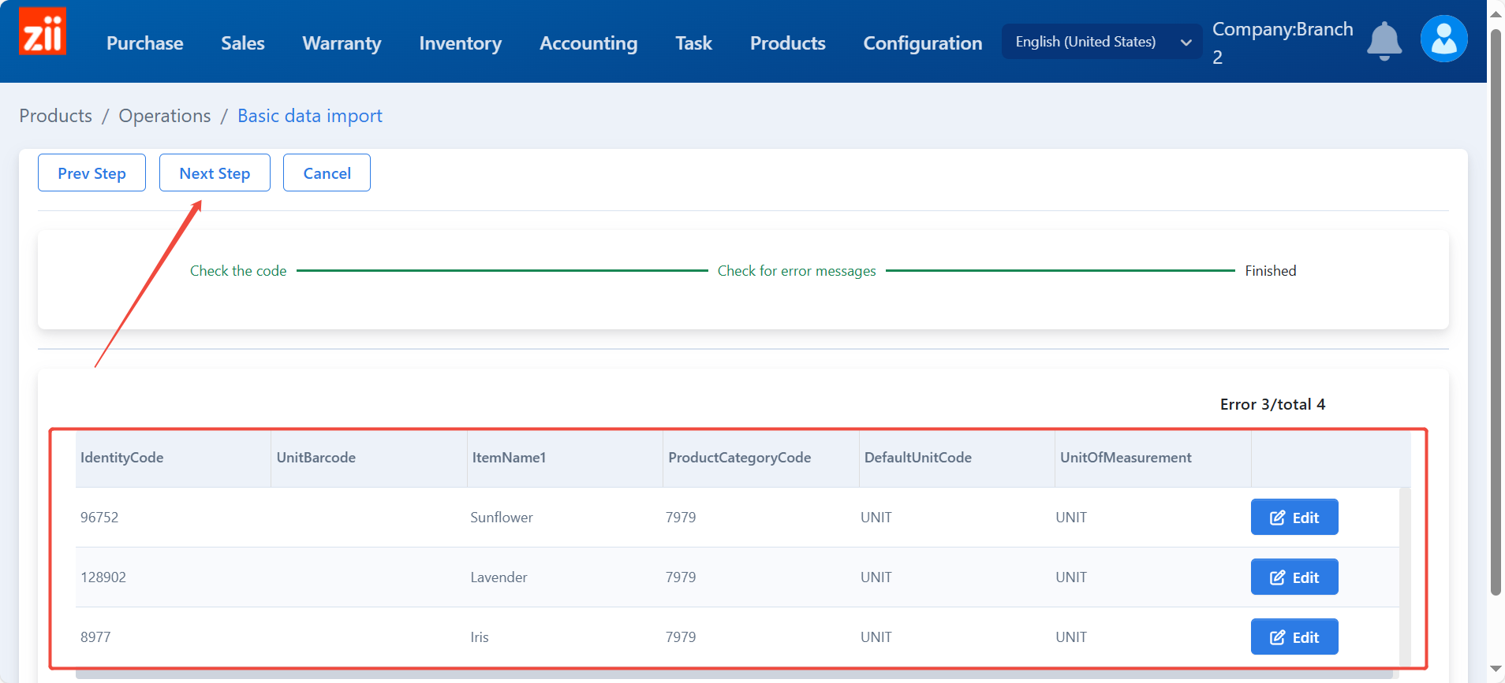Viewport: 1505px width, 683px height.
Task: Edit the Lavender product row
Action: [1294, 577]
